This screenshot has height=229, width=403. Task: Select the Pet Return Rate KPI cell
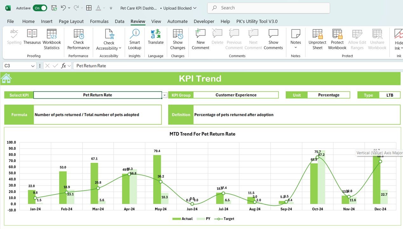98,95
